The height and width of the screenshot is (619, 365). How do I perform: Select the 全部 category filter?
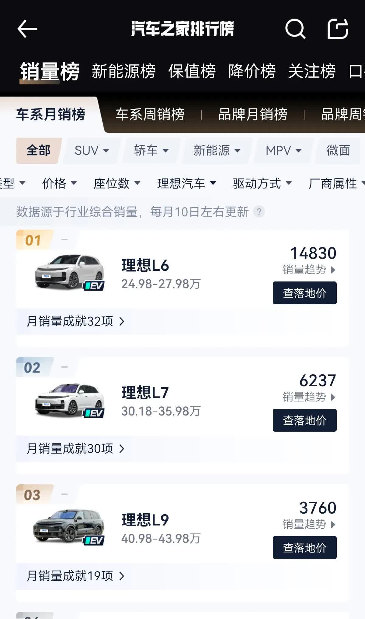(38, 150)
